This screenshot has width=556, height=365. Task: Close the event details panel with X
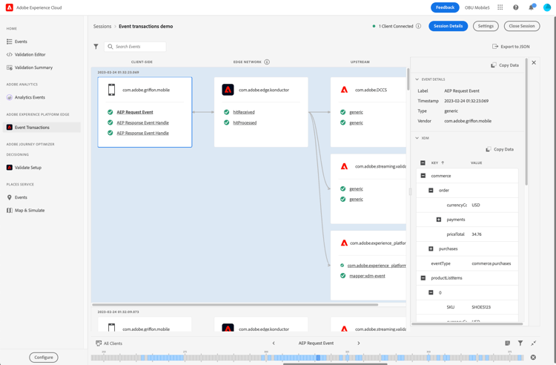534,63
